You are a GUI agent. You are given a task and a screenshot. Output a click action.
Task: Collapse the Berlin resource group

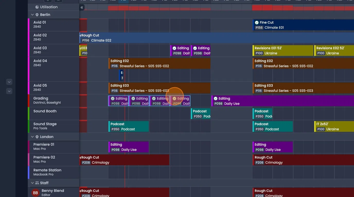(32, 15)
